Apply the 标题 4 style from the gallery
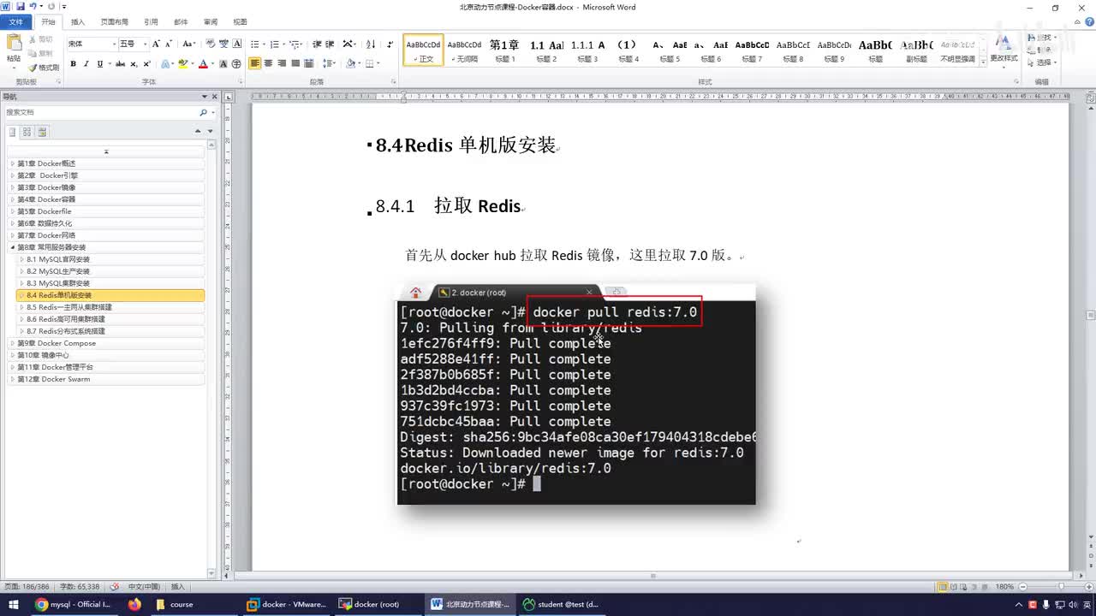1096x616 pixels. pos(628,50)
